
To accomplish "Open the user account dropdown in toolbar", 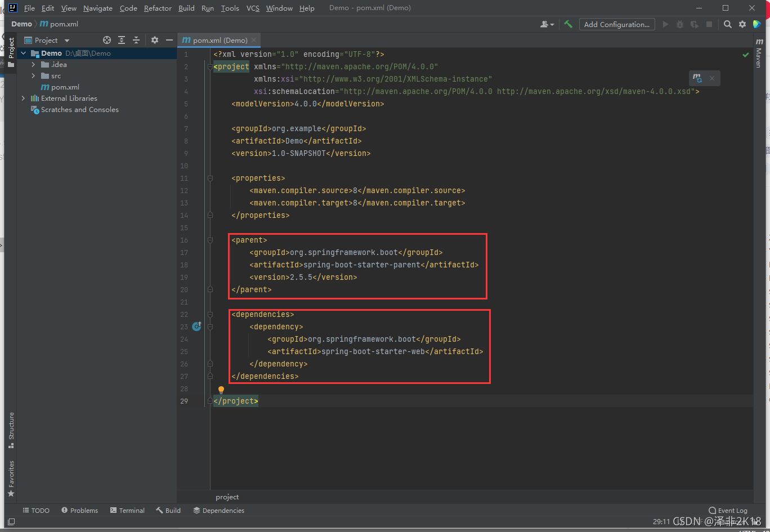I will click(x=547, y=24).
